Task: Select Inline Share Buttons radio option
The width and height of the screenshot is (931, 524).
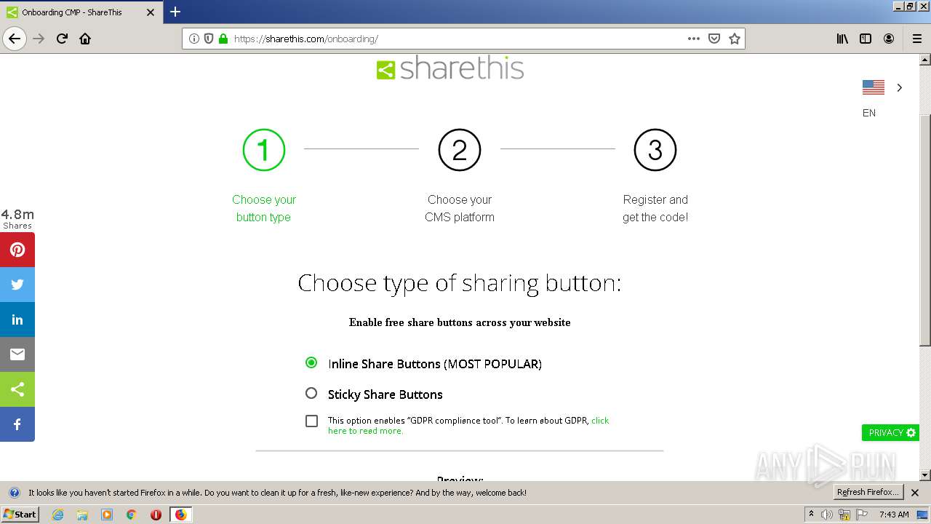Action: (x=311, y=362)
